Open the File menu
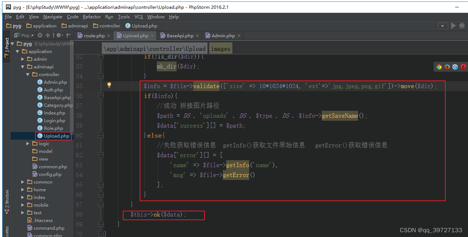The width and height of the screenshot is (468, 237). pyautogui.click(x=8, y=16)
